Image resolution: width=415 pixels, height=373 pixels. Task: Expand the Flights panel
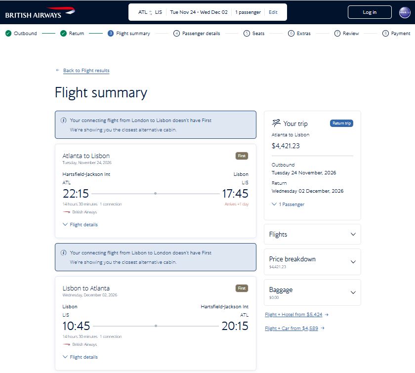312,234
